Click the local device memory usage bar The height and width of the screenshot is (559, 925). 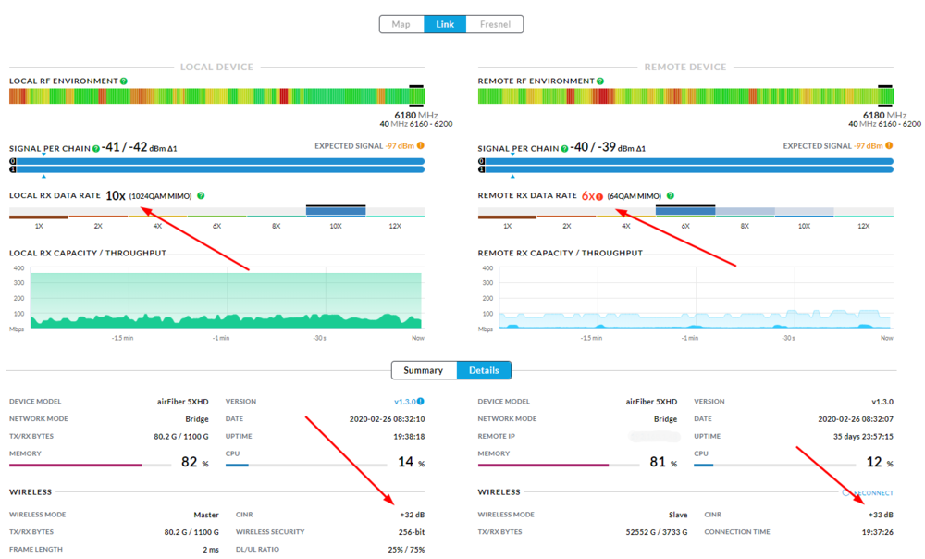tap(90, 465)
